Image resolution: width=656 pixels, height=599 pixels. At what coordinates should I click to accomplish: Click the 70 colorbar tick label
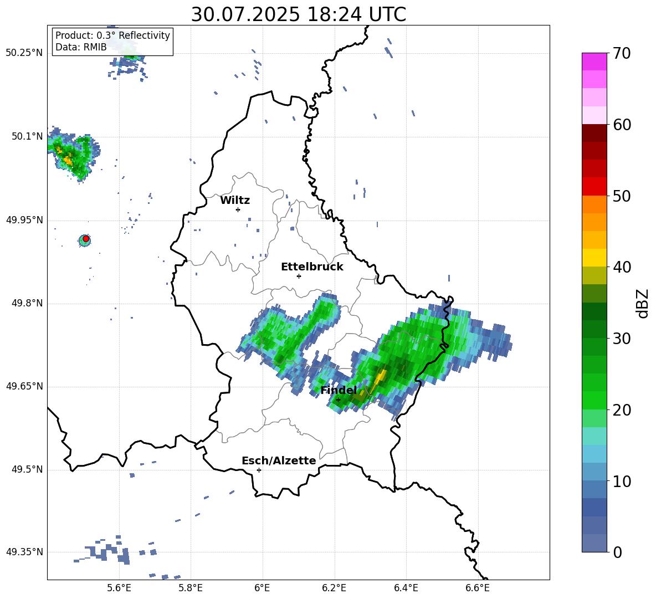pyautogui.click(x=621, y=54)
